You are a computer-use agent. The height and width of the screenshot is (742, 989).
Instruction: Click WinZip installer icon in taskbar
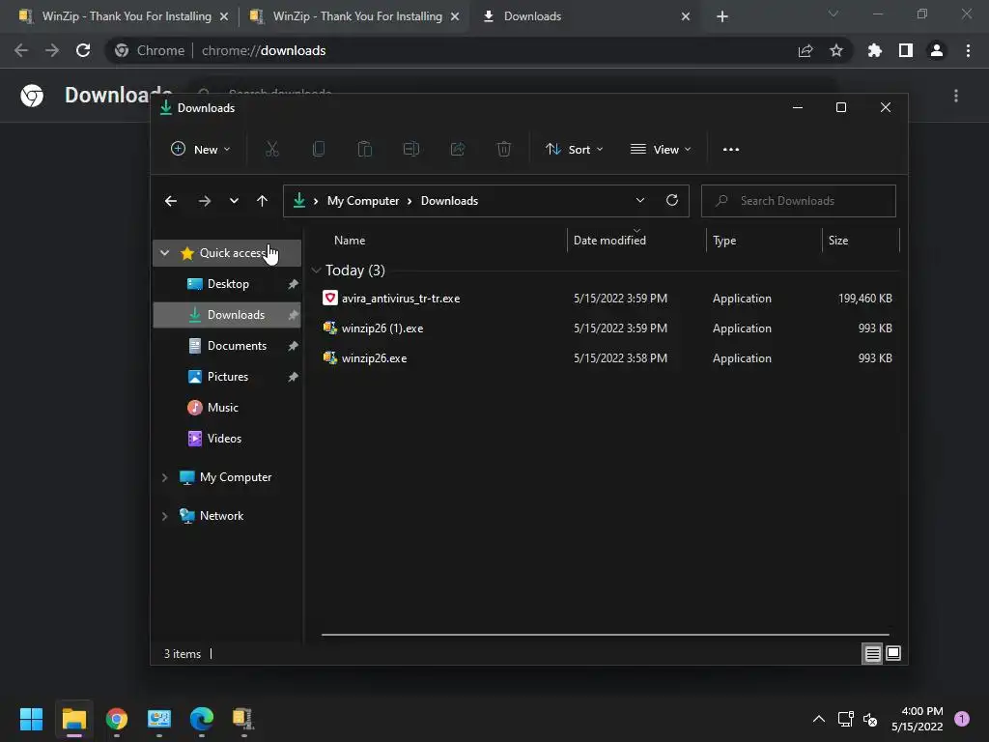(243, 719)
